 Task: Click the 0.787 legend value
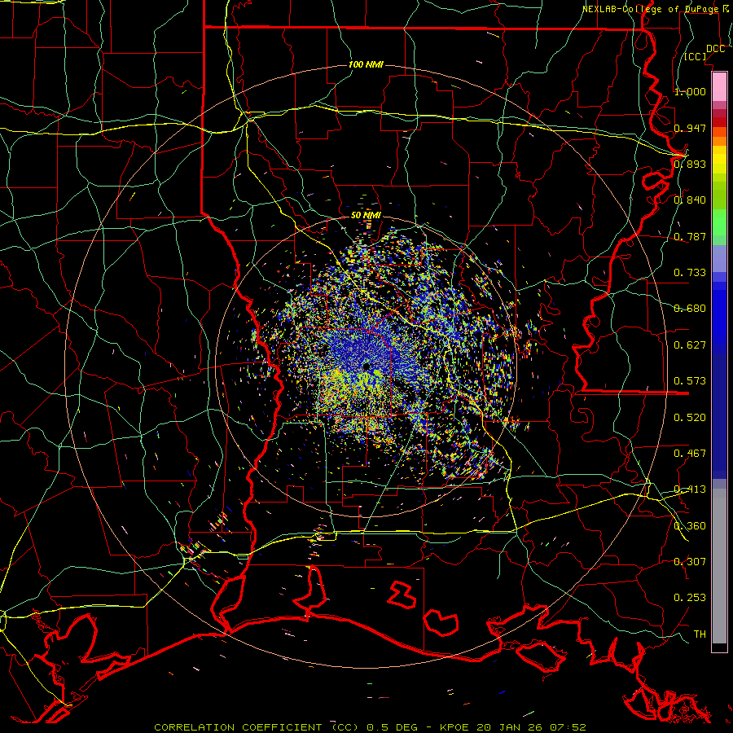coord(690,236)
